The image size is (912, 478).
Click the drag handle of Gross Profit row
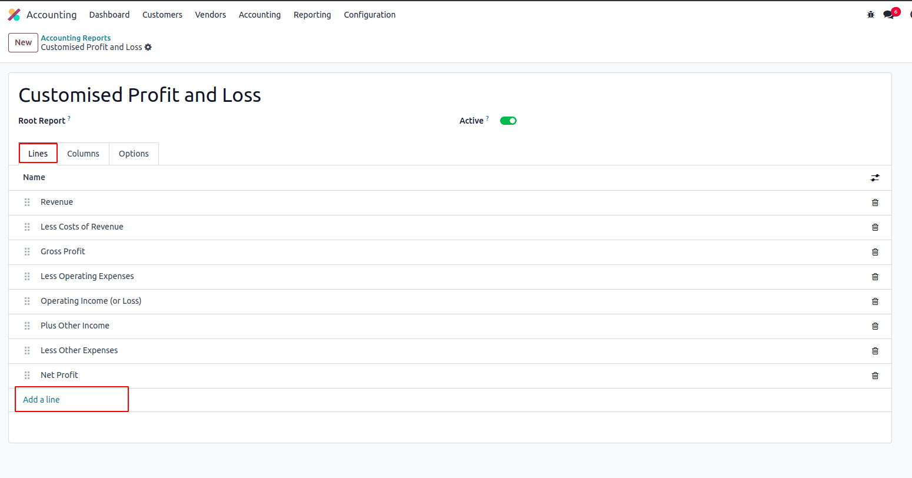click(27, 252)
